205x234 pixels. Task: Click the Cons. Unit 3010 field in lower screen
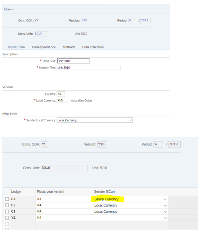pyautogui.click(x=64, y=168)
